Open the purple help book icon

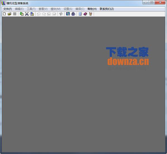(85, 14)
